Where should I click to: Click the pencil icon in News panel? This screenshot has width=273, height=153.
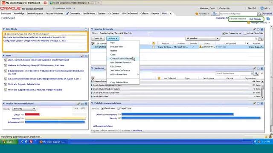[x=82, y=56]
